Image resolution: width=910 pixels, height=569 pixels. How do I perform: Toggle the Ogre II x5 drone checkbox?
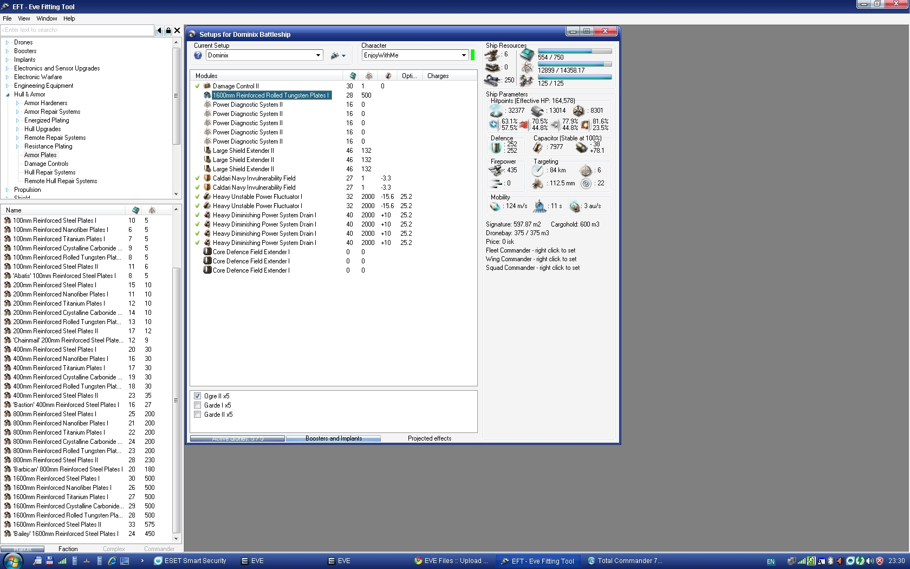click(x=198, y=396)
